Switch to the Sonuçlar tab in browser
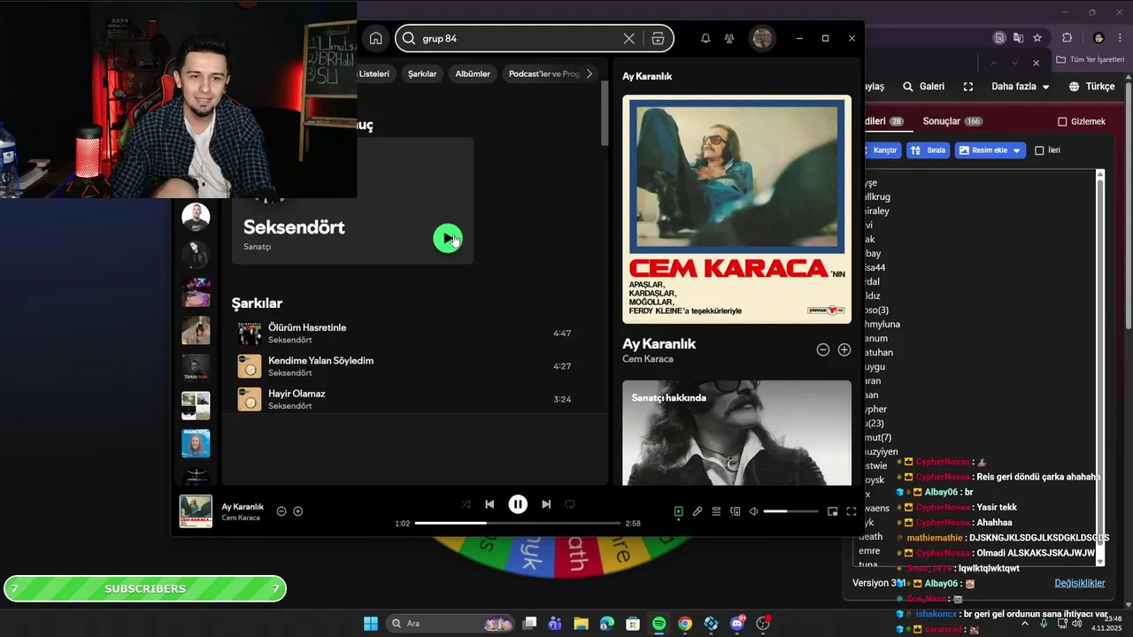Image resolution: width=1133 pixels, height=637 pixels. click(952, 121)
